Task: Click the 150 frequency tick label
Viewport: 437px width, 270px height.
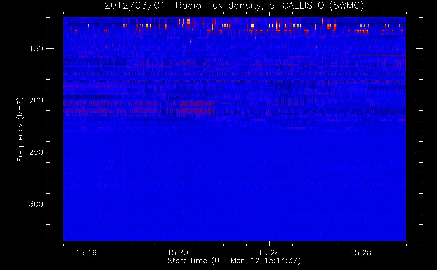Action: click(x=36, y=49)
